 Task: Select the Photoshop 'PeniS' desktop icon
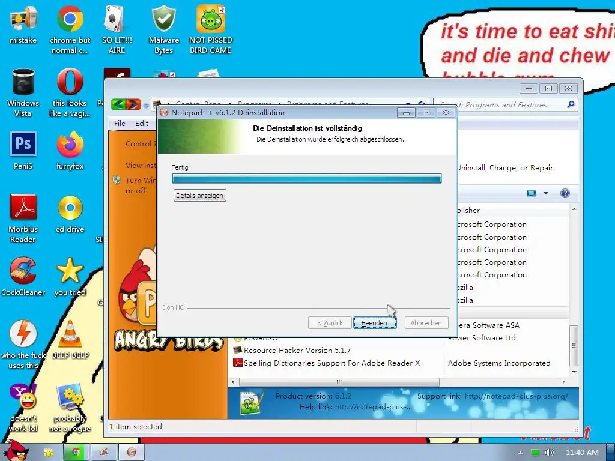click(x=23, y=151)
